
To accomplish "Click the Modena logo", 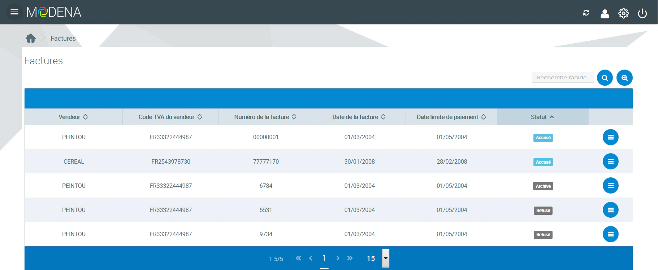I will 54,12.
